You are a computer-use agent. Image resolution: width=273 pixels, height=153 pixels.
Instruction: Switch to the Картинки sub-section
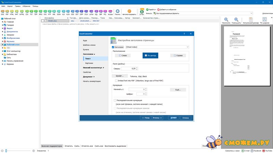tap(89, 63)
